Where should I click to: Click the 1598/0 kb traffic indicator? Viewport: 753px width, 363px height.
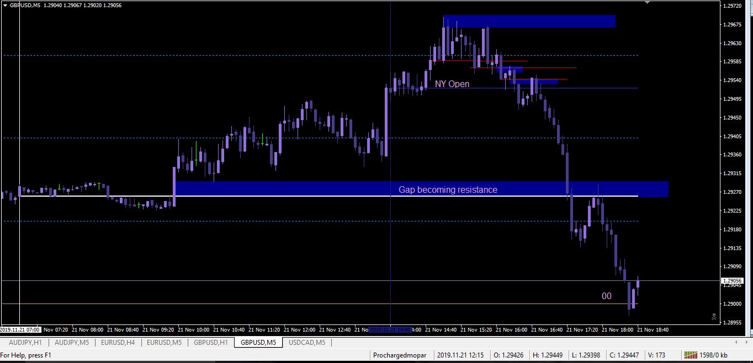pyautogui.click(x=714, y=355)
